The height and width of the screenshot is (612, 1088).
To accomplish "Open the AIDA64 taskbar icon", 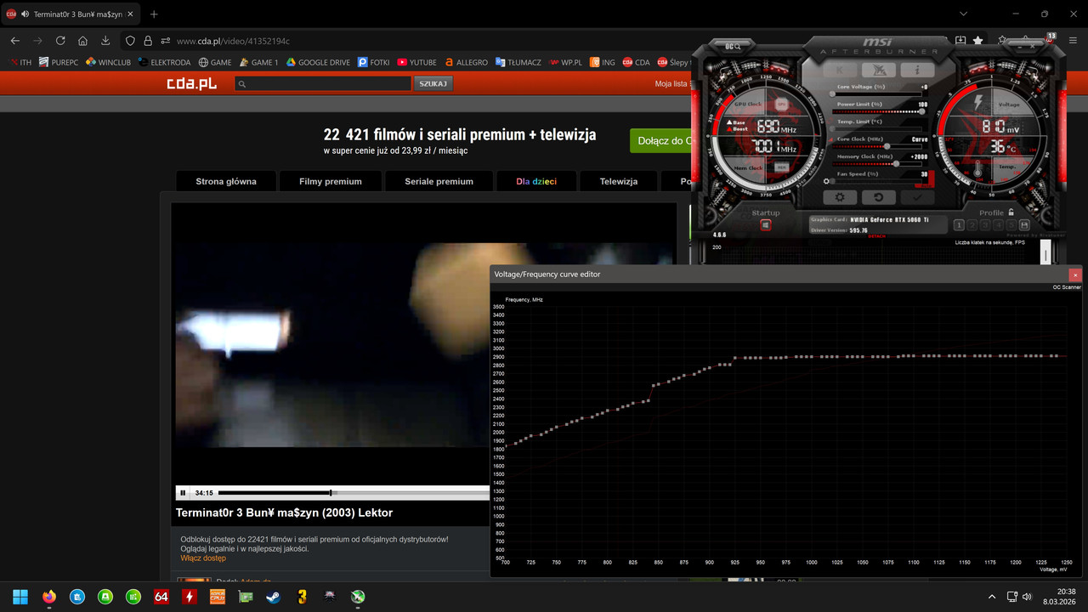I will point(161,597).
